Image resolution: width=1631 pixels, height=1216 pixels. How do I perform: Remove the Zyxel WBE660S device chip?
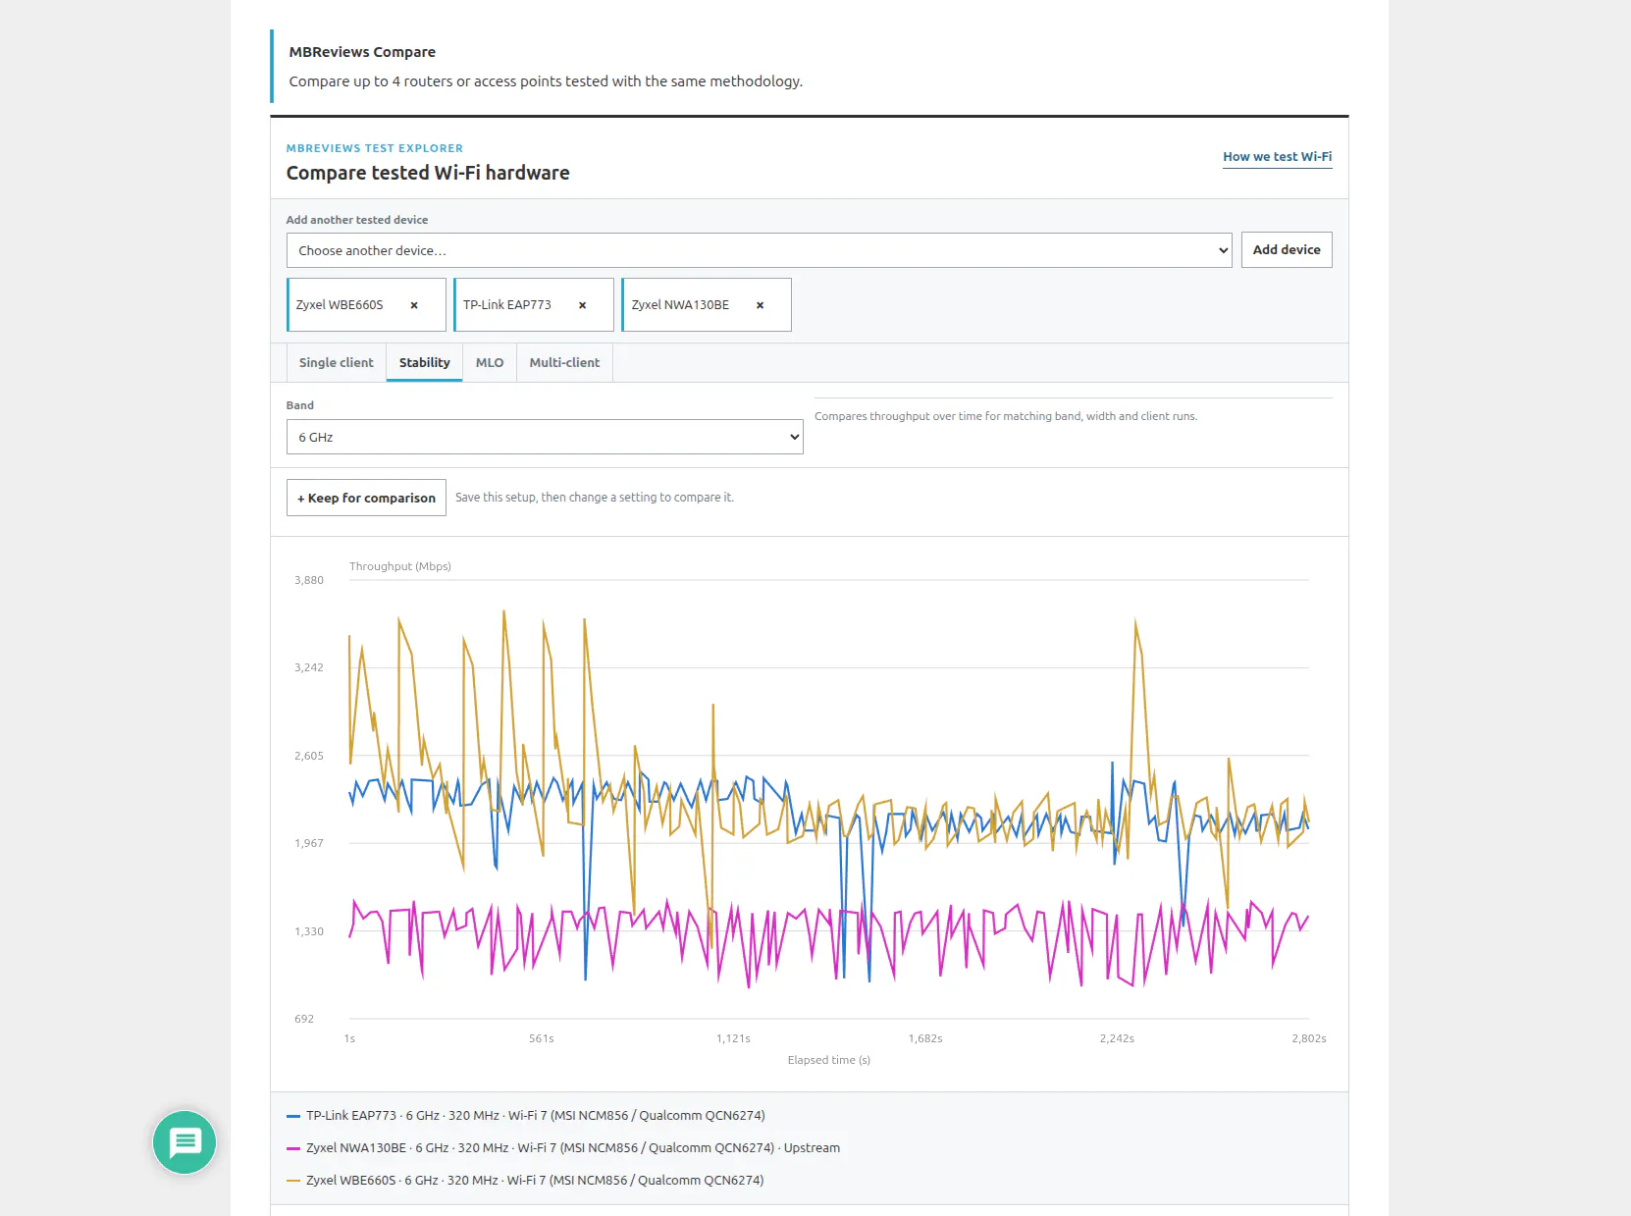(x=414, y=305)
